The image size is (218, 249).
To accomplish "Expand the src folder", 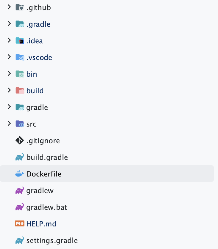I will [9, 124].
